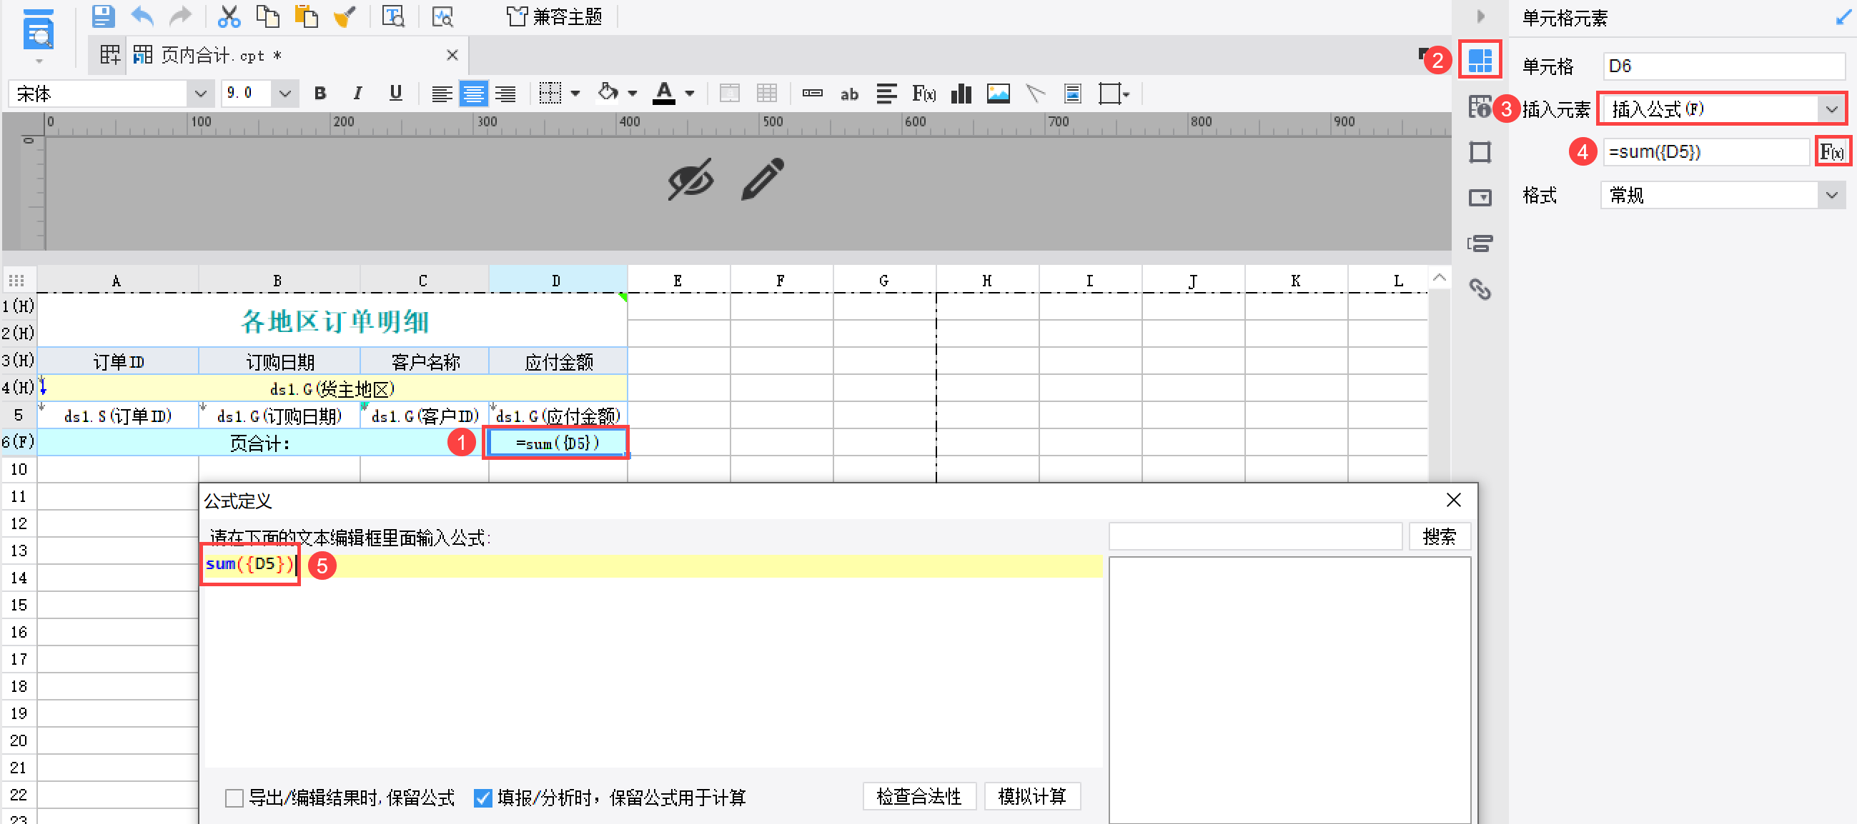Open the font color A dropdown arrow
Viewport: 1857px width, 824px height.
(x=690, y=94)
